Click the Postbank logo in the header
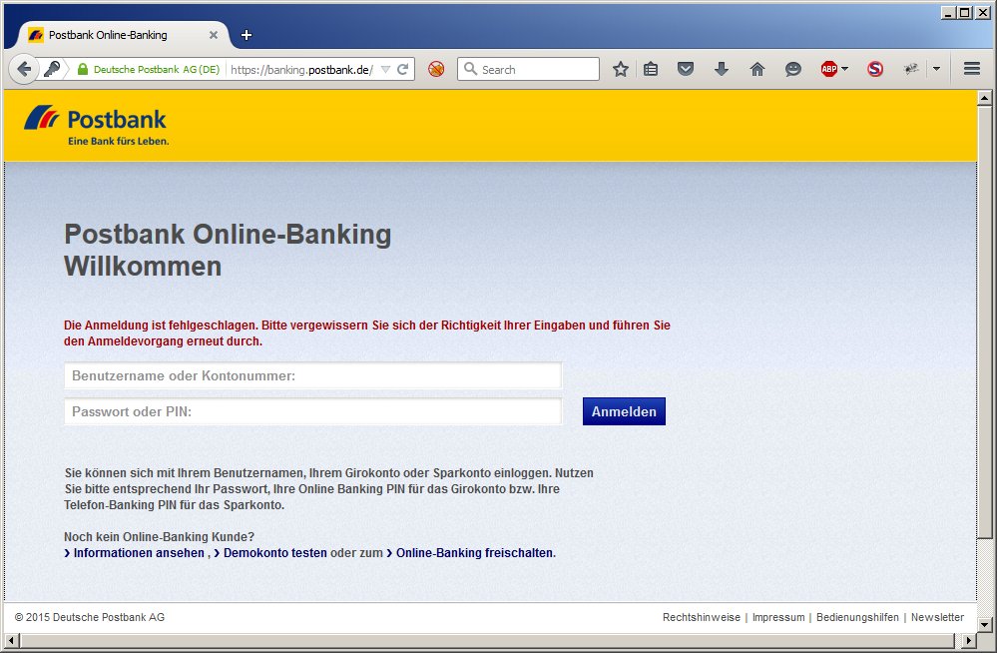The image size is (997, 653). tap(96, 126)
